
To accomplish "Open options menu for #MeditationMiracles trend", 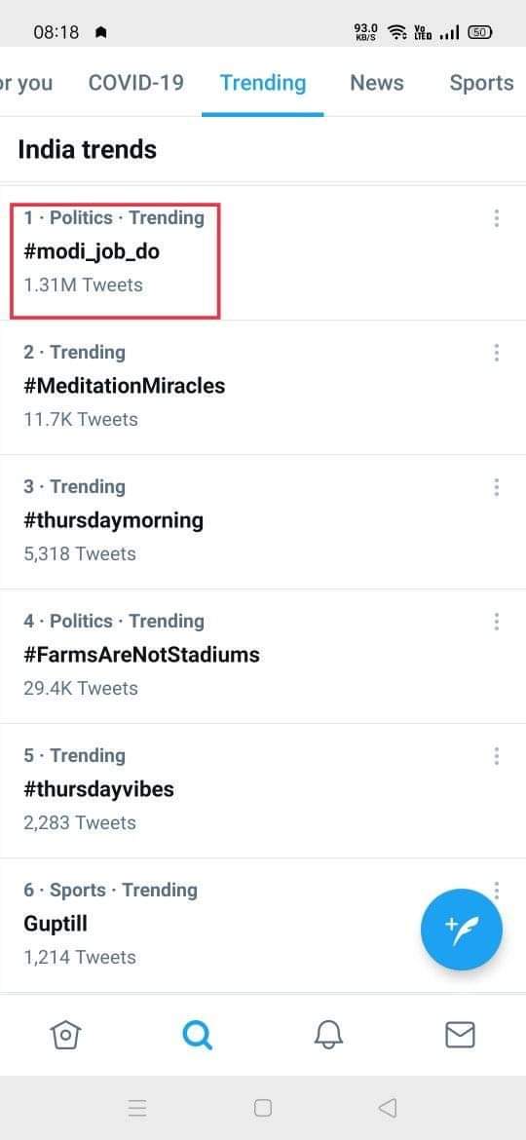I will 496,353.
